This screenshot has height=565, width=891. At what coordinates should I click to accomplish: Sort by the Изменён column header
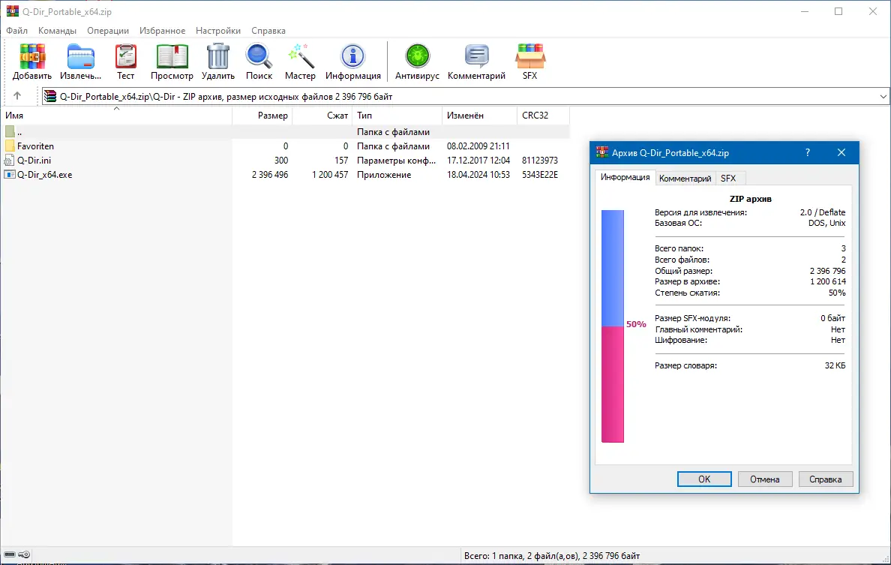[x=479, y=116]
